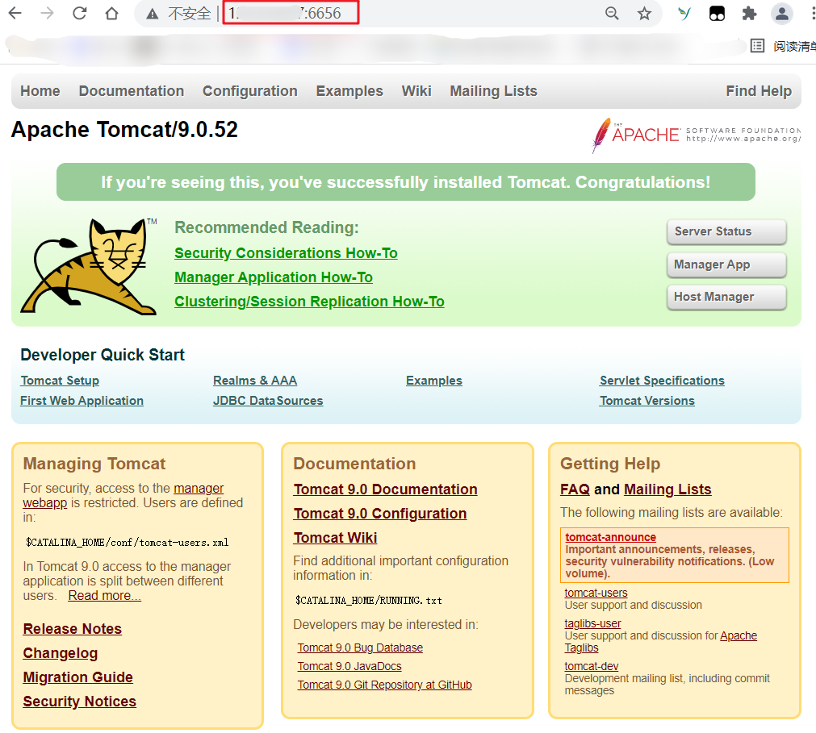Viewport: 816px width, 733px height.
Task: Click the Apache Tomcat/9.0.52 heading
Action: coord(124,130)
